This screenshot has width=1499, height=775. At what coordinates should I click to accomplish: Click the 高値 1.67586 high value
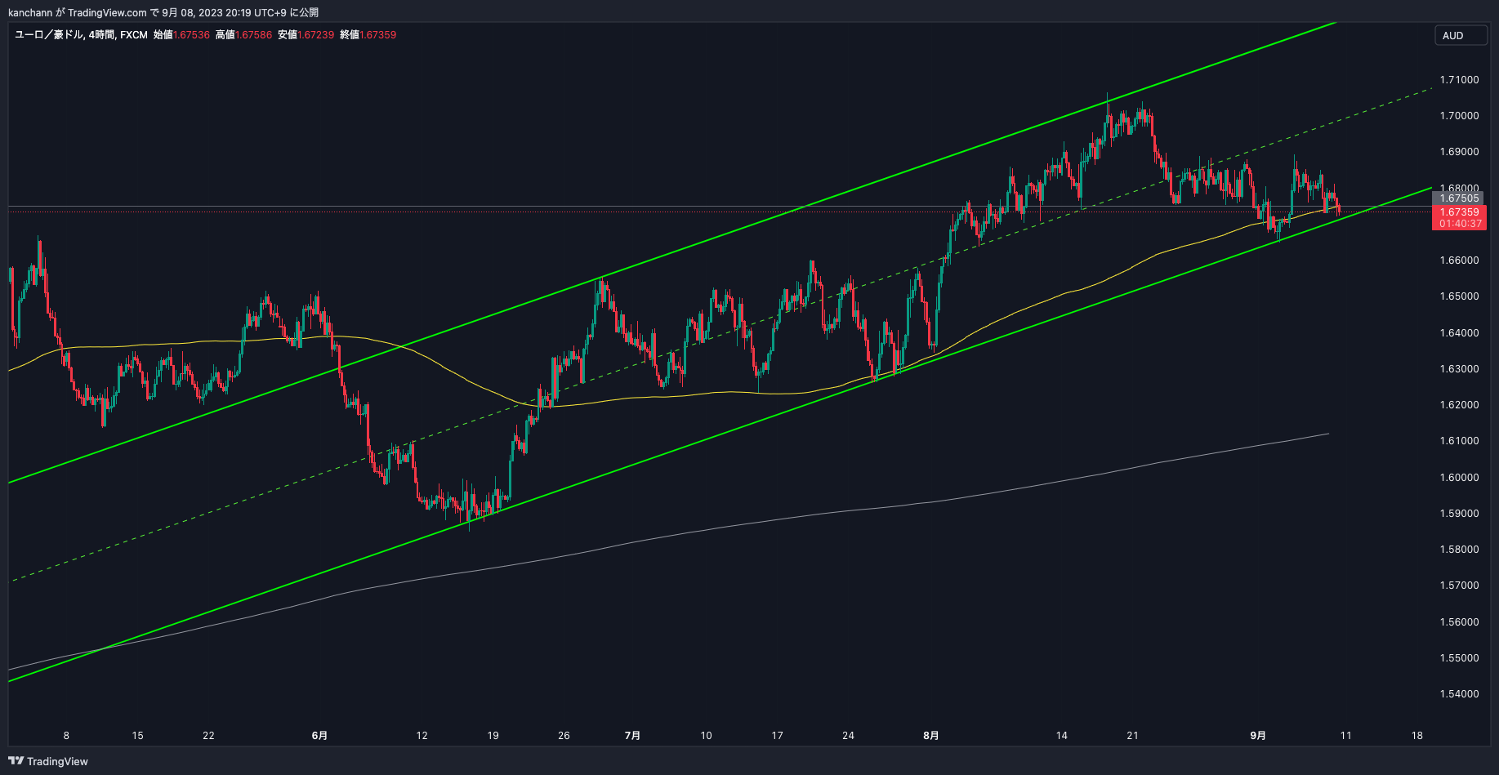[x=243, y=34]
